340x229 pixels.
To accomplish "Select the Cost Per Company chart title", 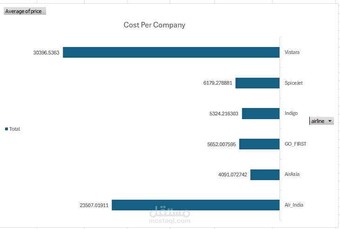I will coord(154,25).
